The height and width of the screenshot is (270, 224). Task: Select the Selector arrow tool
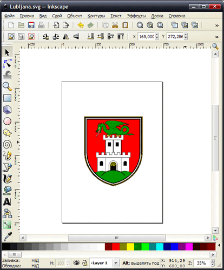click(x=7, y=52)
